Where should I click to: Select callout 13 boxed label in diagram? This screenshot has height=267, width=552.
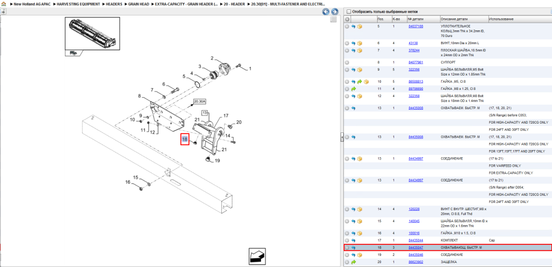tap(205, 113)
